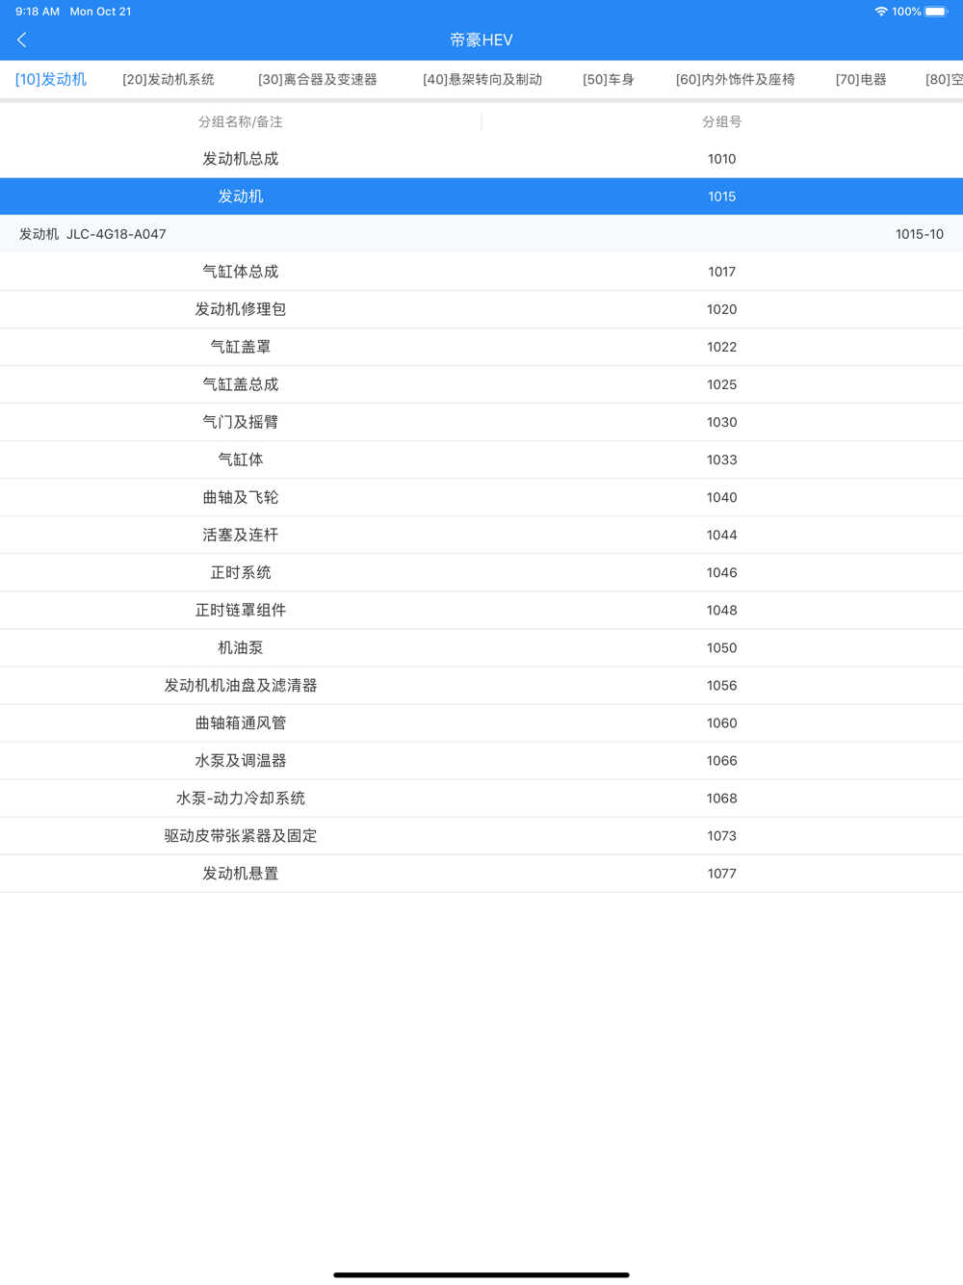Expand the 发动机总成 group row
Screen dimensions: 963x1285
tap(481, 159)
